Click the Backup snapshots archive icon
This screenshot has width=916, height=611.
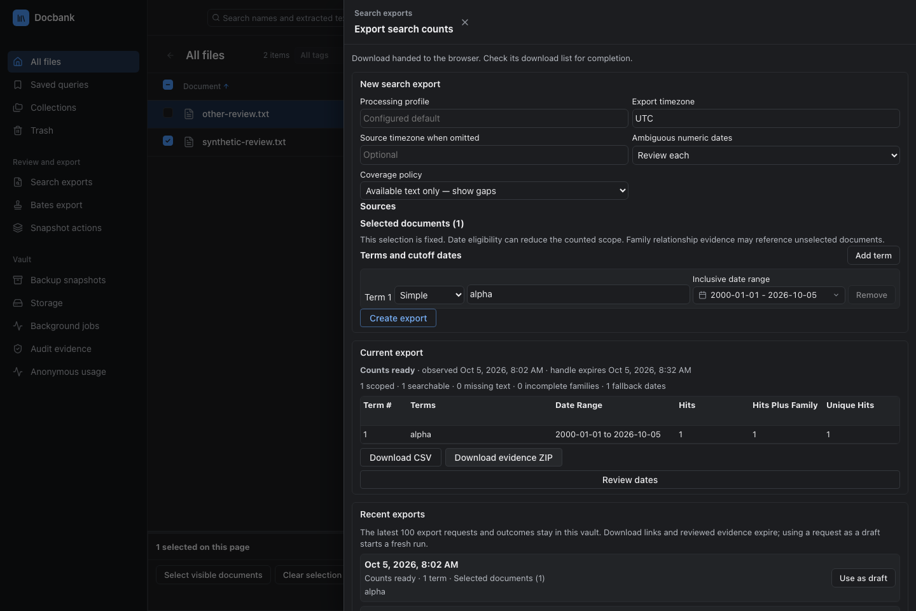[x=18, y=280]
